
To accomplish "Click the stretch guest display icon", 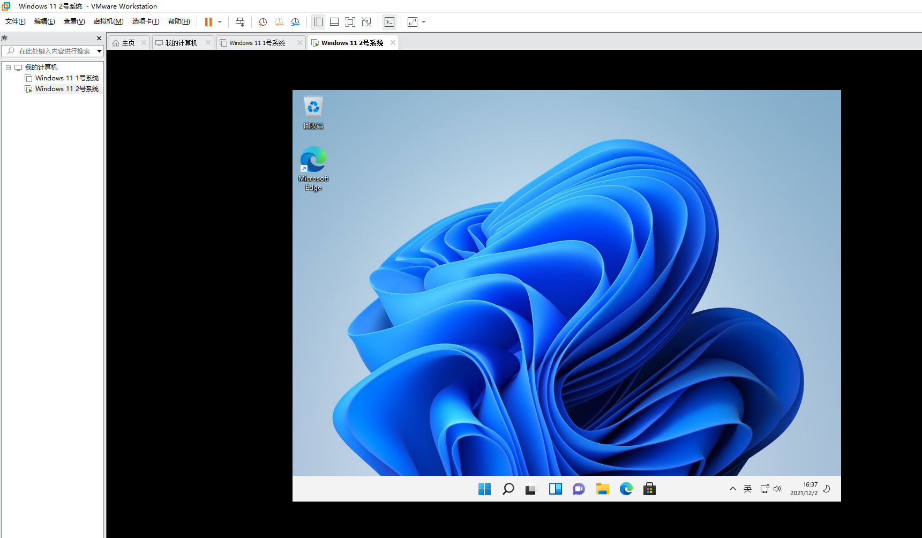I will tap(413, 22).
